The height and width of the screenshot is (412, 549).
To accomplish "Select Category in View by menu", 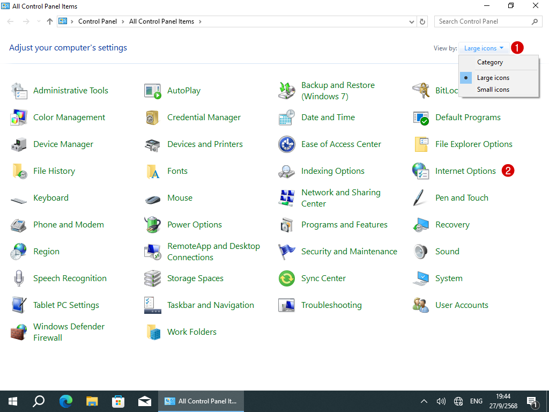I will click(489, 62).
